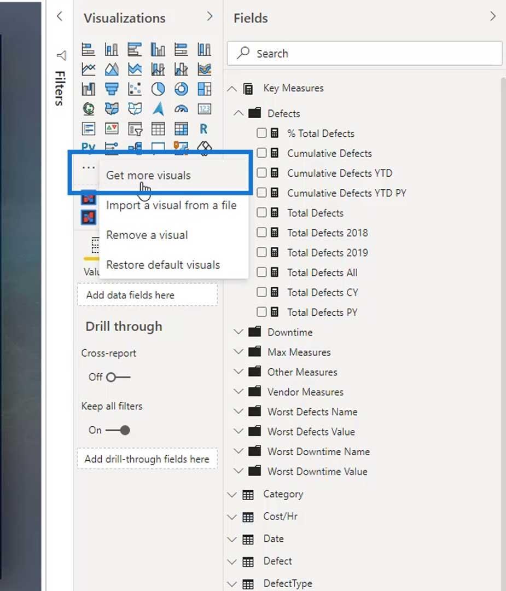Choose the line chart visual
This screenshot has height=591, width=506.
(x=88, y=69)
